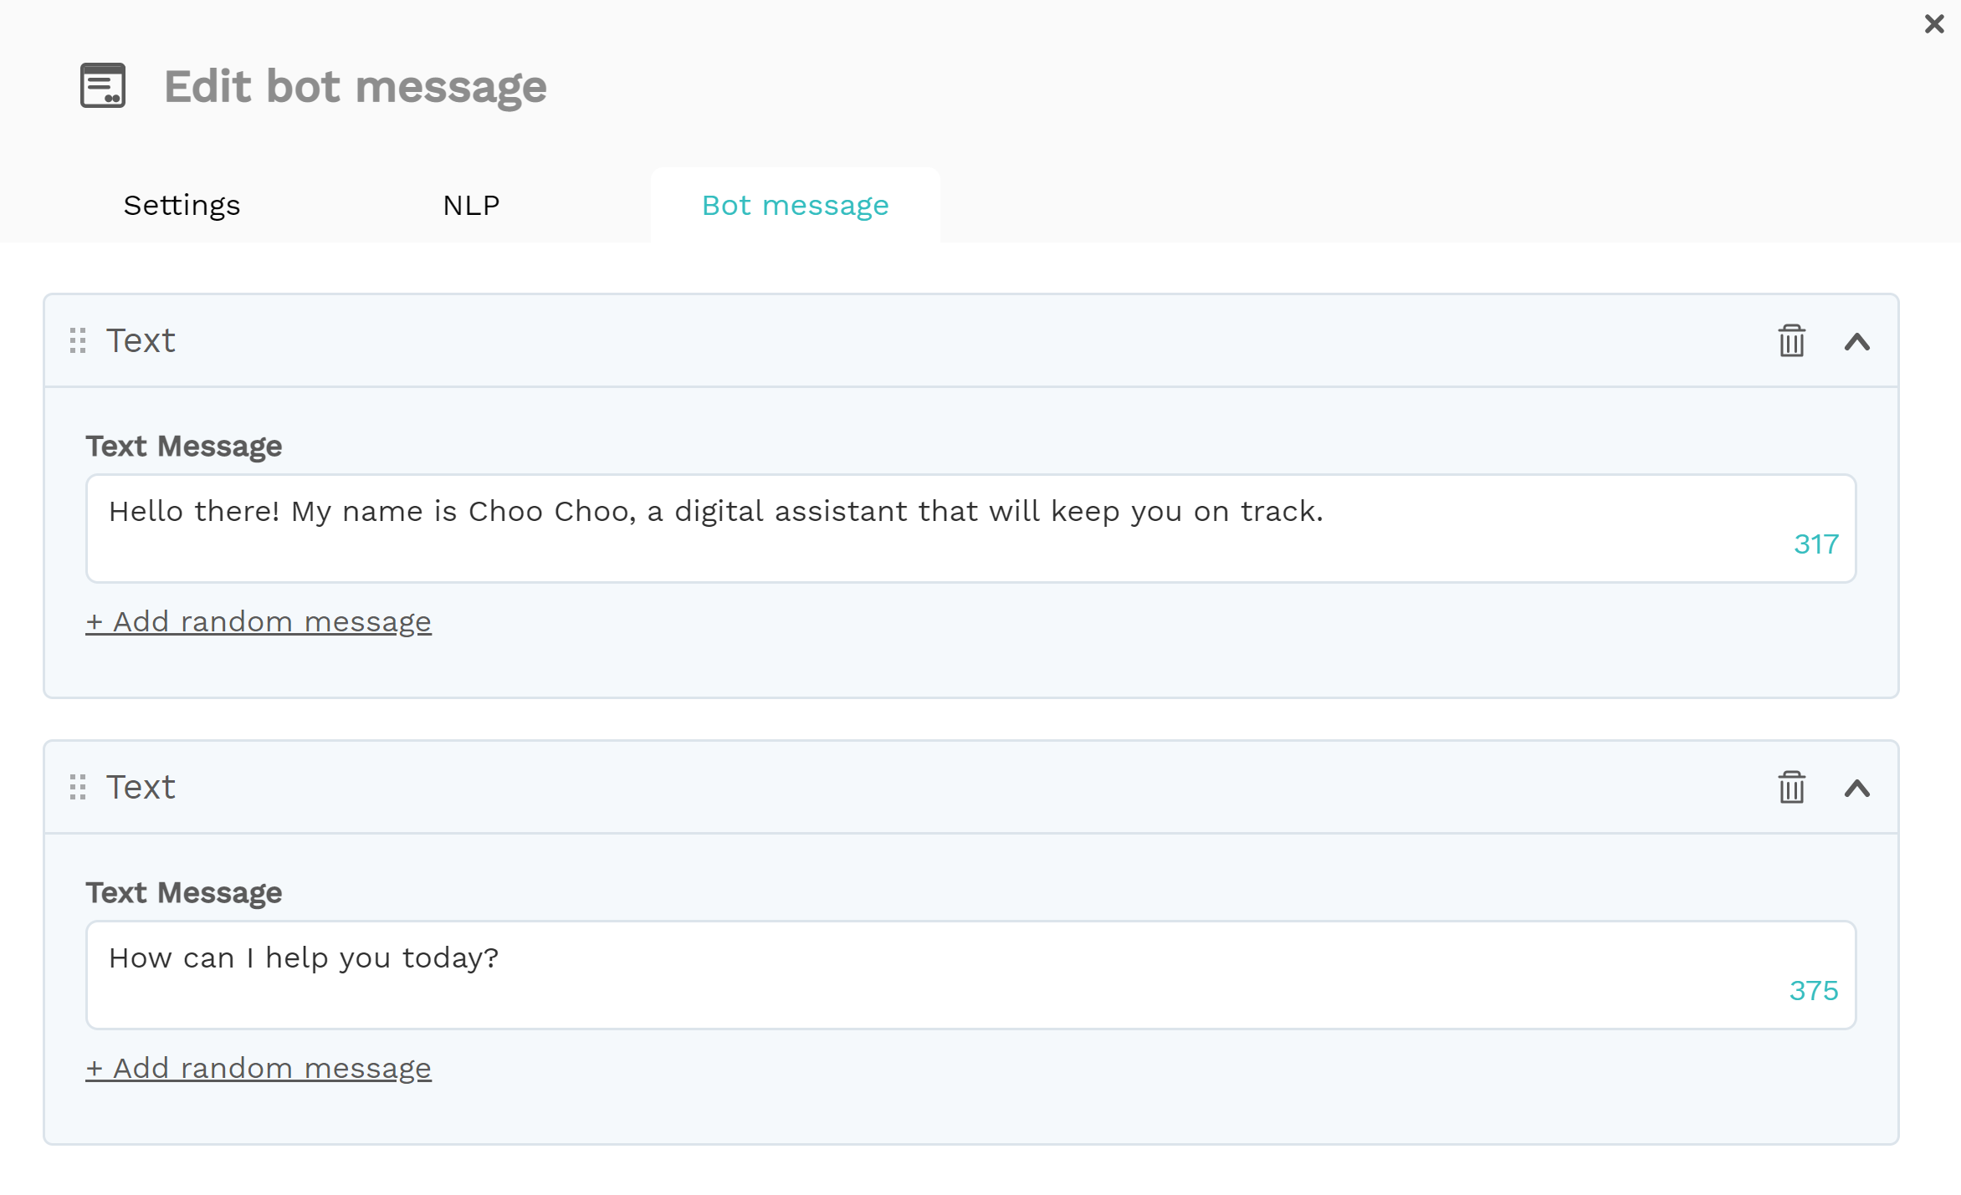Delete the first Text block with trash icon
The height and width of the screenshot is (1195, 1961).
(x=1791, y=341)
